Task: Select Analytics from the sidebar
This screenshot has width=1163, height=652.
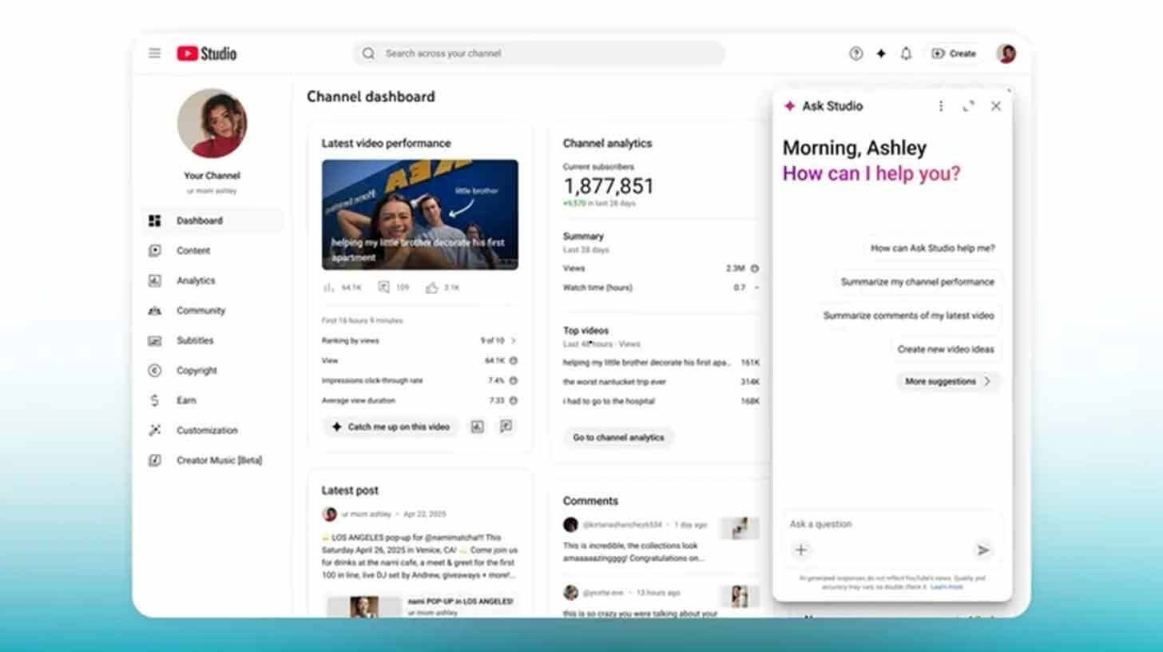Action: (x=196, y=280)
